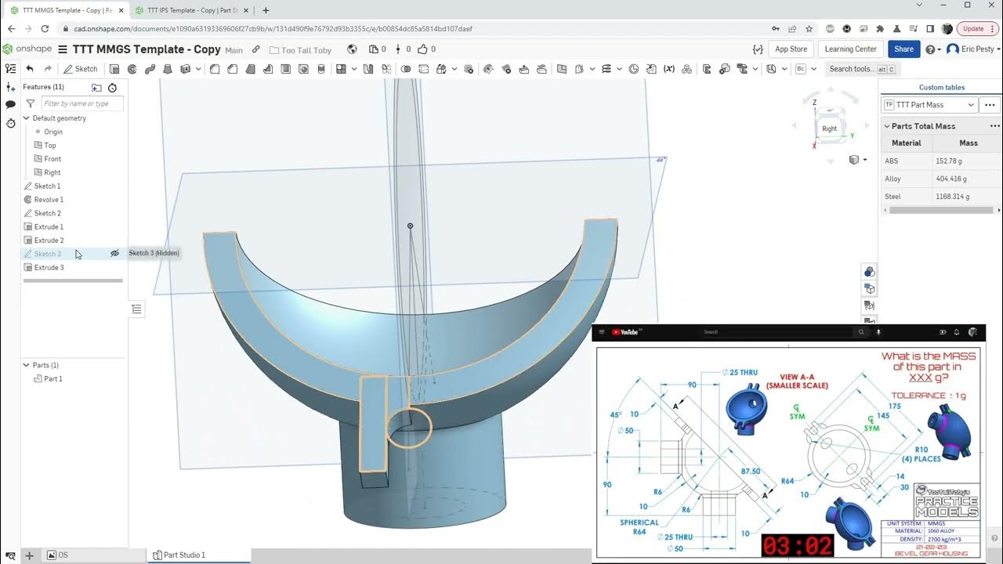This screenshot has width=1003, height=564.
Task: Select the Chamfer tool icon
Action: 232,69
